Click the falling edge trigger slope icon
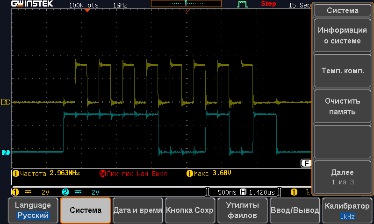This screenshot has height=224, width=374. coord(308,192)
